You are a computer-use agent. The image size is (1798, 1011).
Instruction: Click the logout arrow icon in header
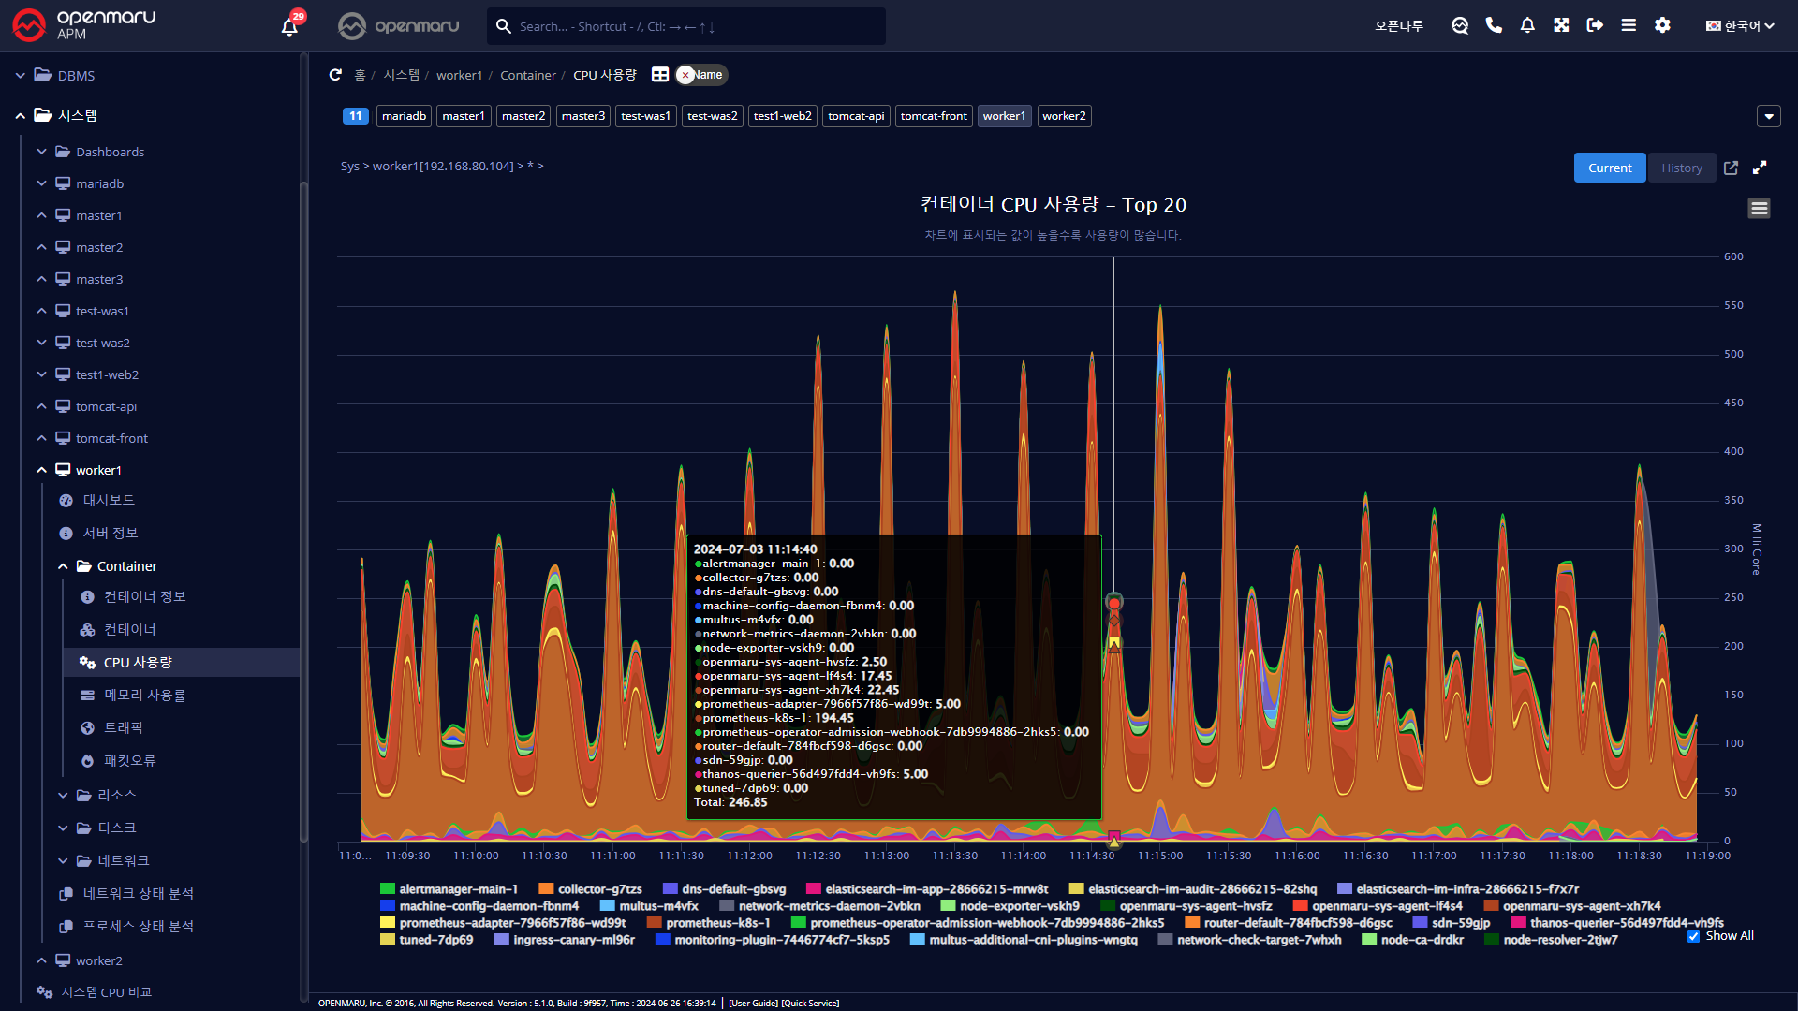click(1595, 26)
